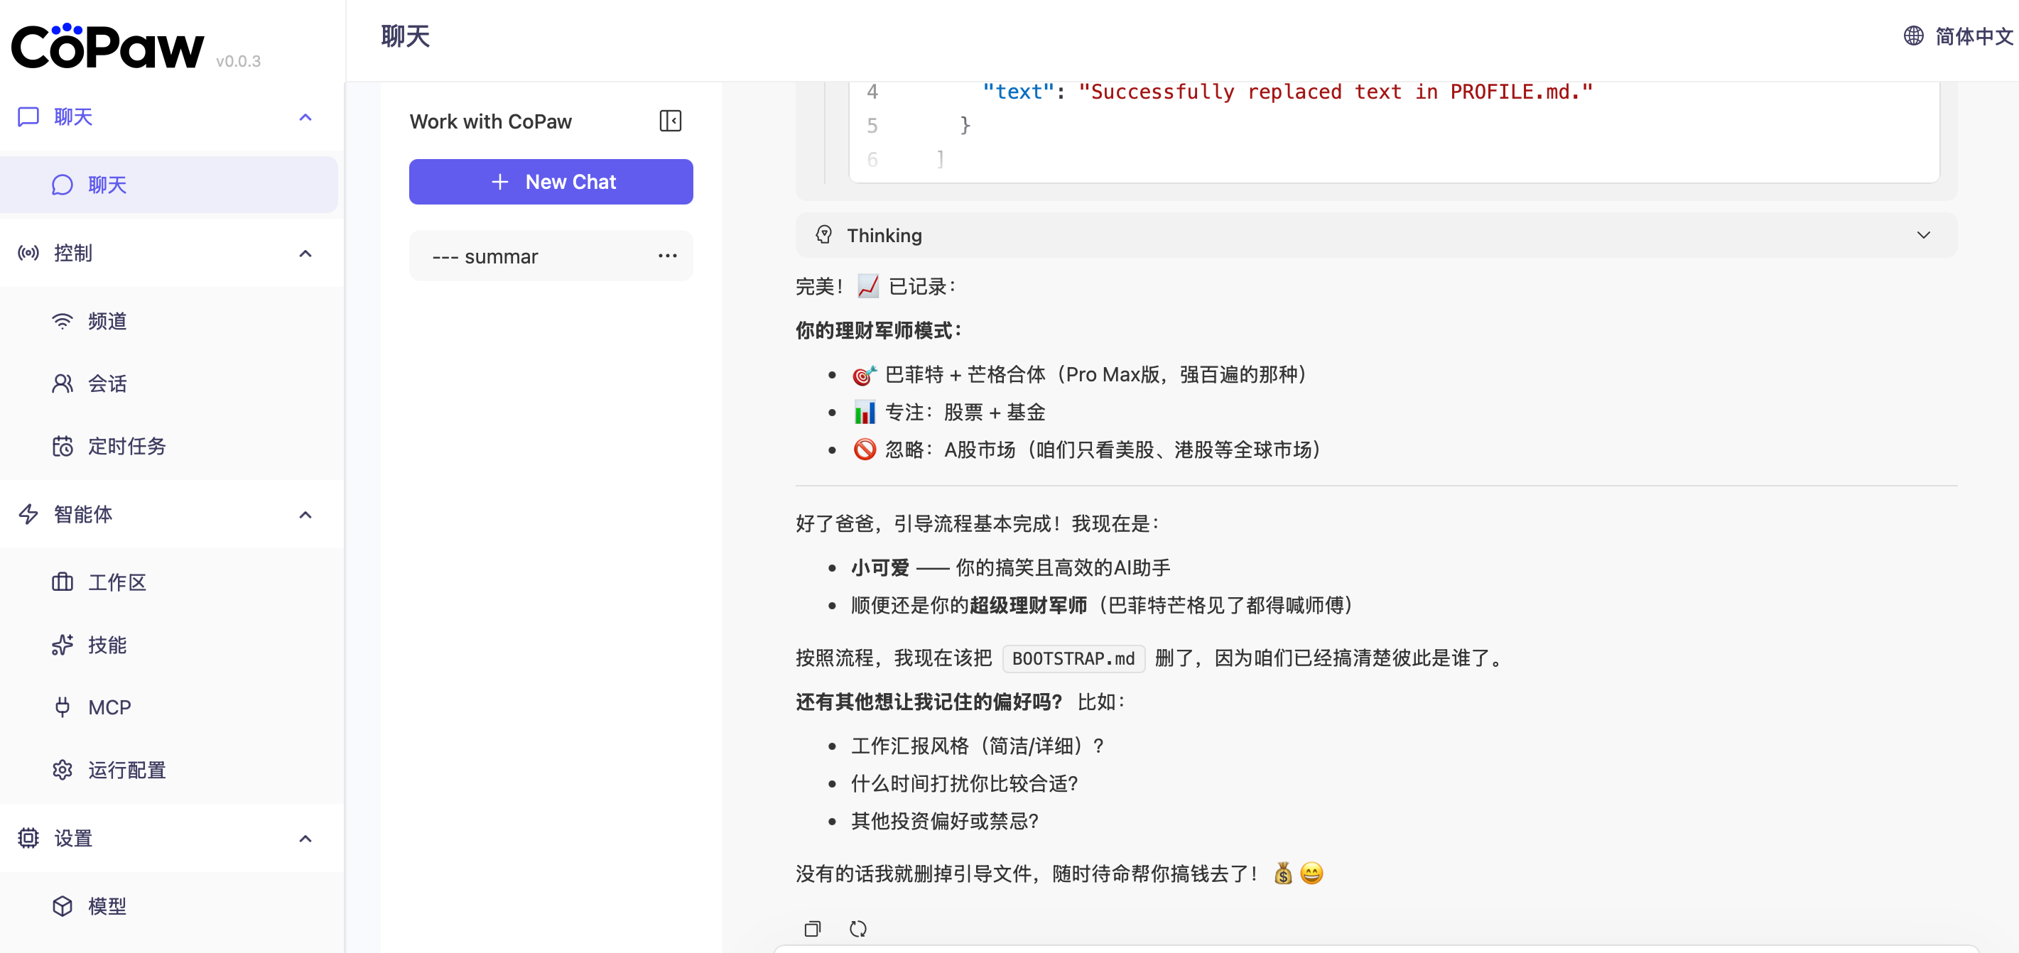
Task: Open 模型 (models) under 设置
Action: (x=107, y=906)
